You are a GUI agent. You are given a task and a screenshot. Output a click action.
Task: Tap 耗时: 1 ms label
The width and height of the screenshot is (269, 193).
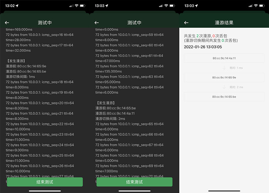pyautogui.click(x=236, y=68)
